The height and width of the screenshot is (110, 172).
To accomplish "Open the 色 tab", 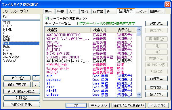I will coord(111,11).
